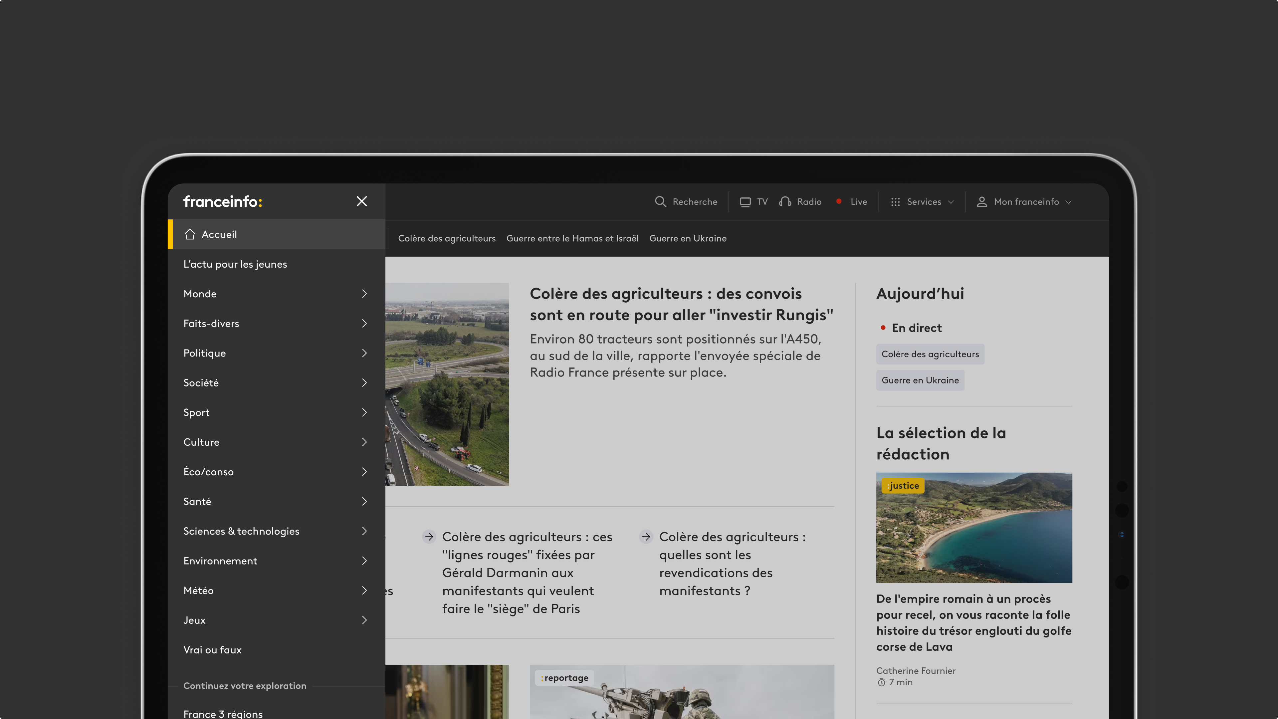Click the TV screen icon

tap(745, 202)
